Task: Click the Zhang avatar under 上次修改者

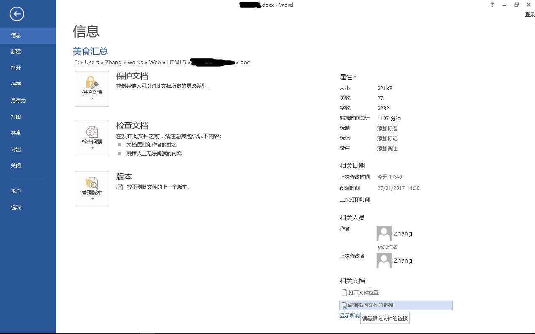Action: [x=384, y=261]
